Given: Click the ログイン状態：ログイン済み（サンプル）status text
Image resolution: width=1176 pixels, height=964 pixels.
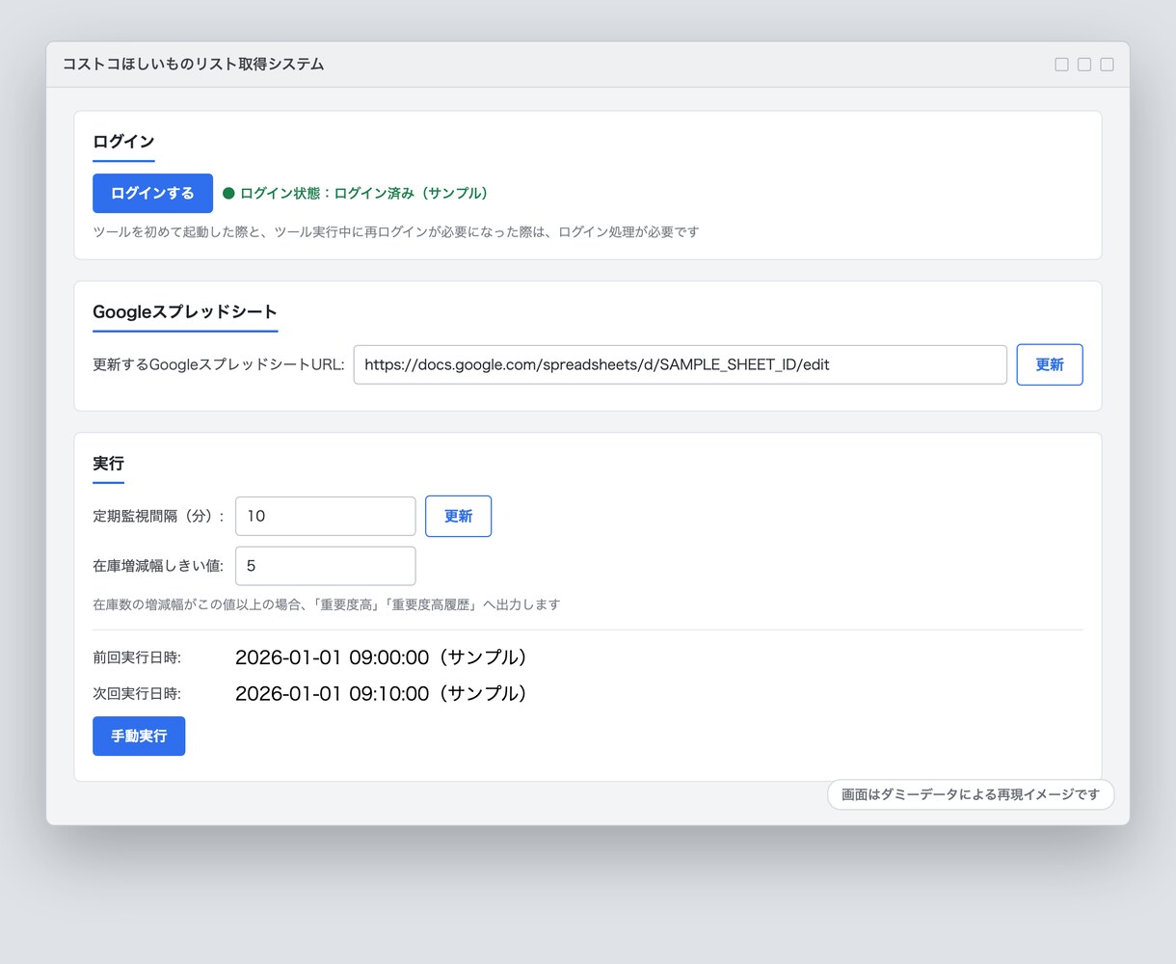Looking at the screenshot, I should 366,193.
